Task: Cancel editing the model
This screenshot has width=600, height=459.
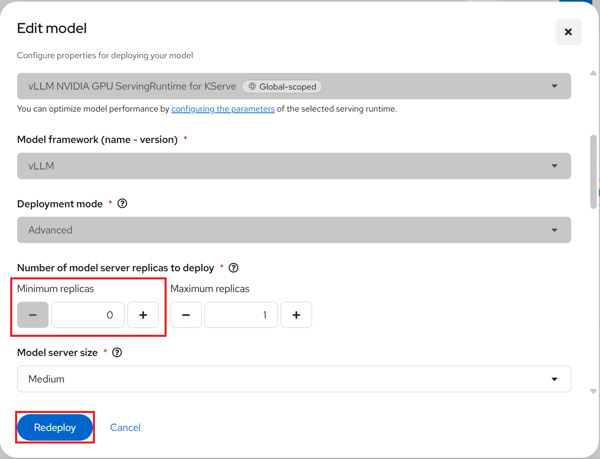Action: (125, 428)
